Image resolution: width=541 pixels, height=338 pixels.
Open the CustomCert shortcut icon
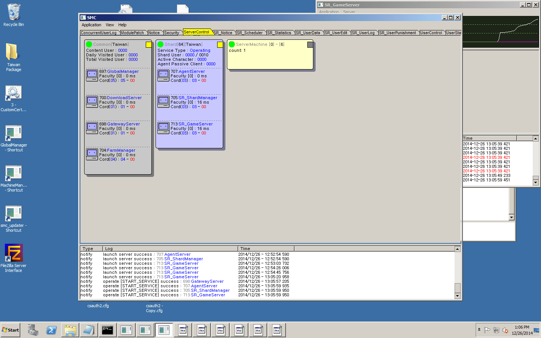14,98
